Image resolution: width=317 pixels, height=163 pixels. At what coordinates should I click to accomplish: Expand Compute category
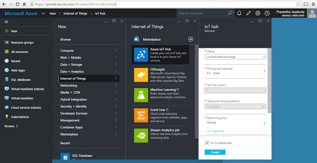click(x=89, y=51)
